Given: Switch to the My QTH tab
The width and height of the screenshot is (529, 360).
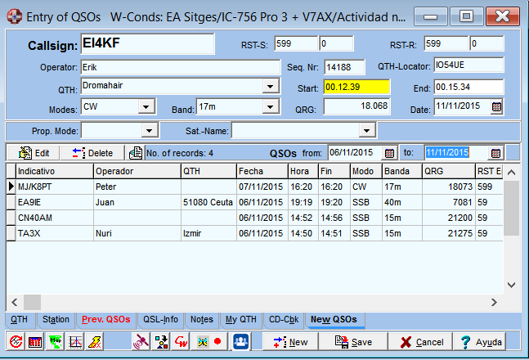Looking at the screenshot, I should [241, 319].
